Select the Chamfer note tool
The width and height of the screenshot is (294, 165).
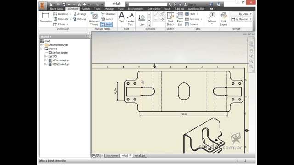click(108, 14)
